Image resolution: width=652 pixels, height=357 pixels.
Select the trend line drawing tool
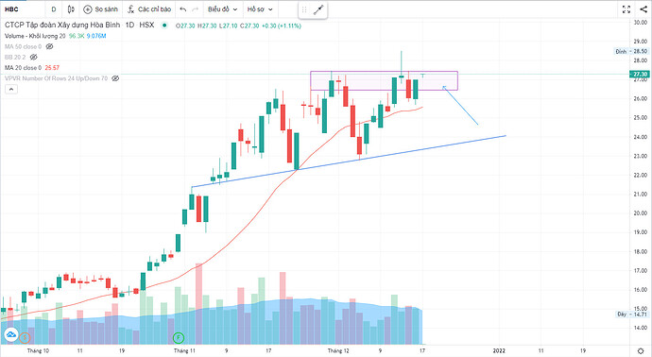[318, 10]
